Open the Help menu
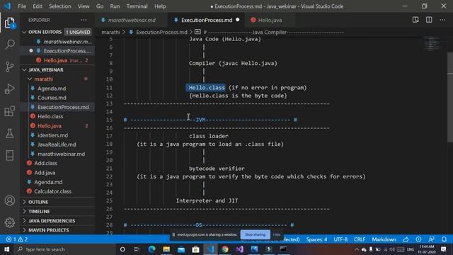The image size is (453, 255). pos(160,6)
